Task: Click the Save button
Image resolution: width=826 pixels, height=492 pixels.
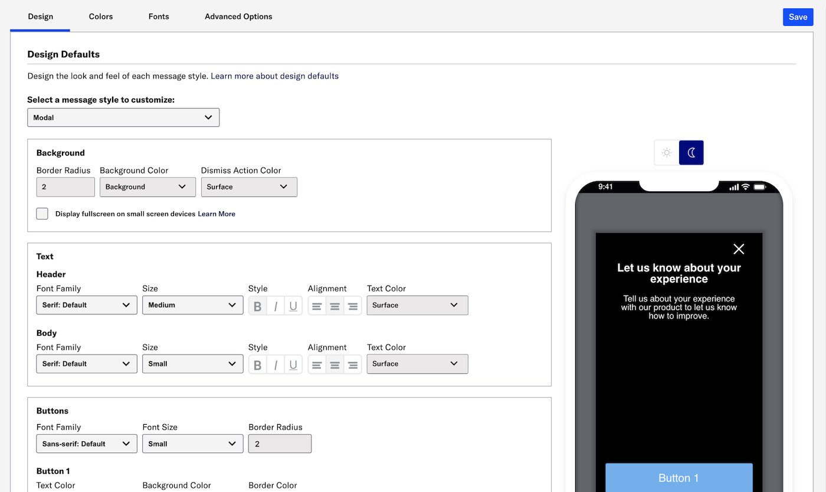Action: tap(798, 17)
